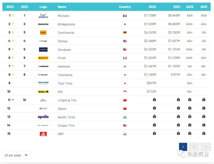Click the $1,103M value for Hankook

pos(174,66)
